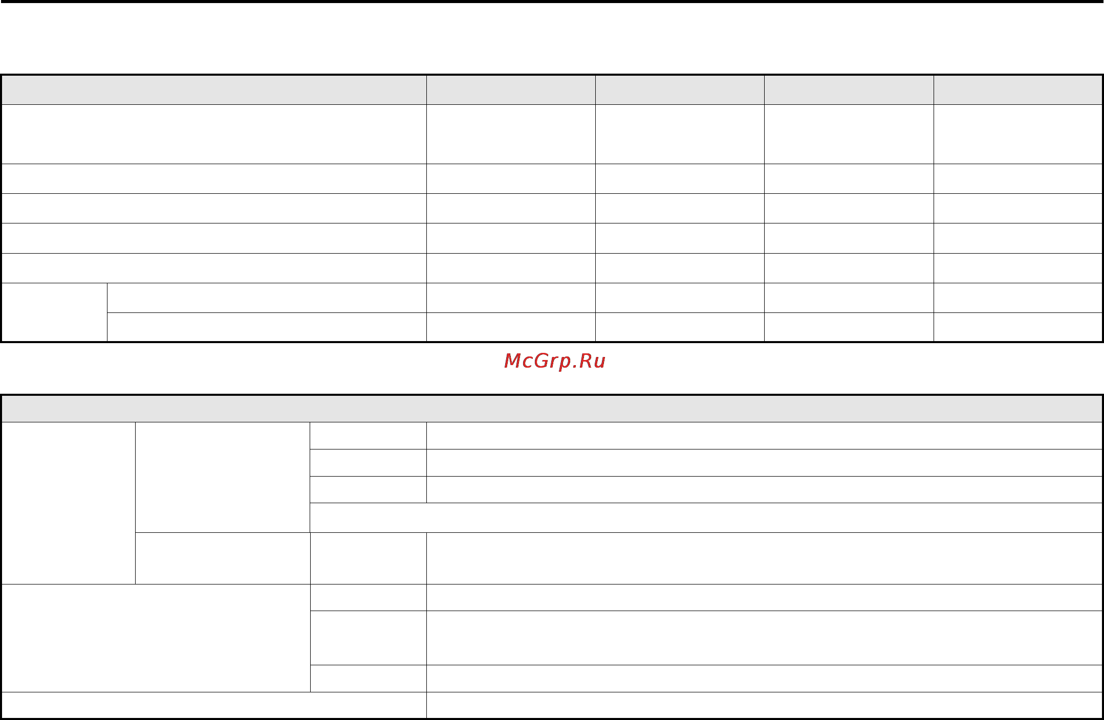The height and width of the screenshot is (720, 1104).
Task: Select the large merged cell spanning three lower-left rows
Action: (156, 638)
